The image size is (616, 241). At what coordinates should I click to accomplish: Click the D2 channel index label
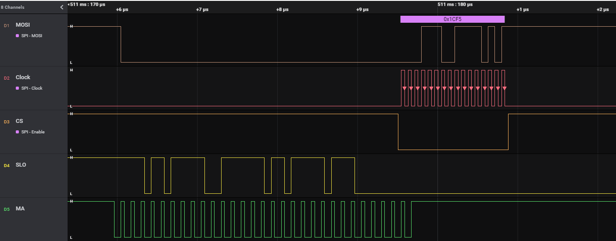coord(7,78)
